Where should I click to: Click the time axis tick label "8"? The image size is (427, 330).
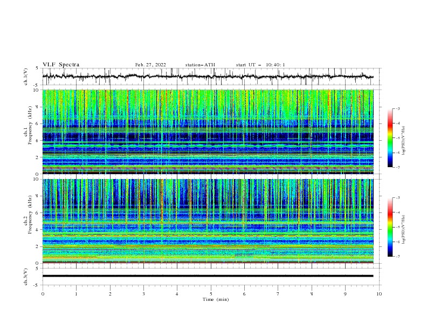(x=312, y=294)
